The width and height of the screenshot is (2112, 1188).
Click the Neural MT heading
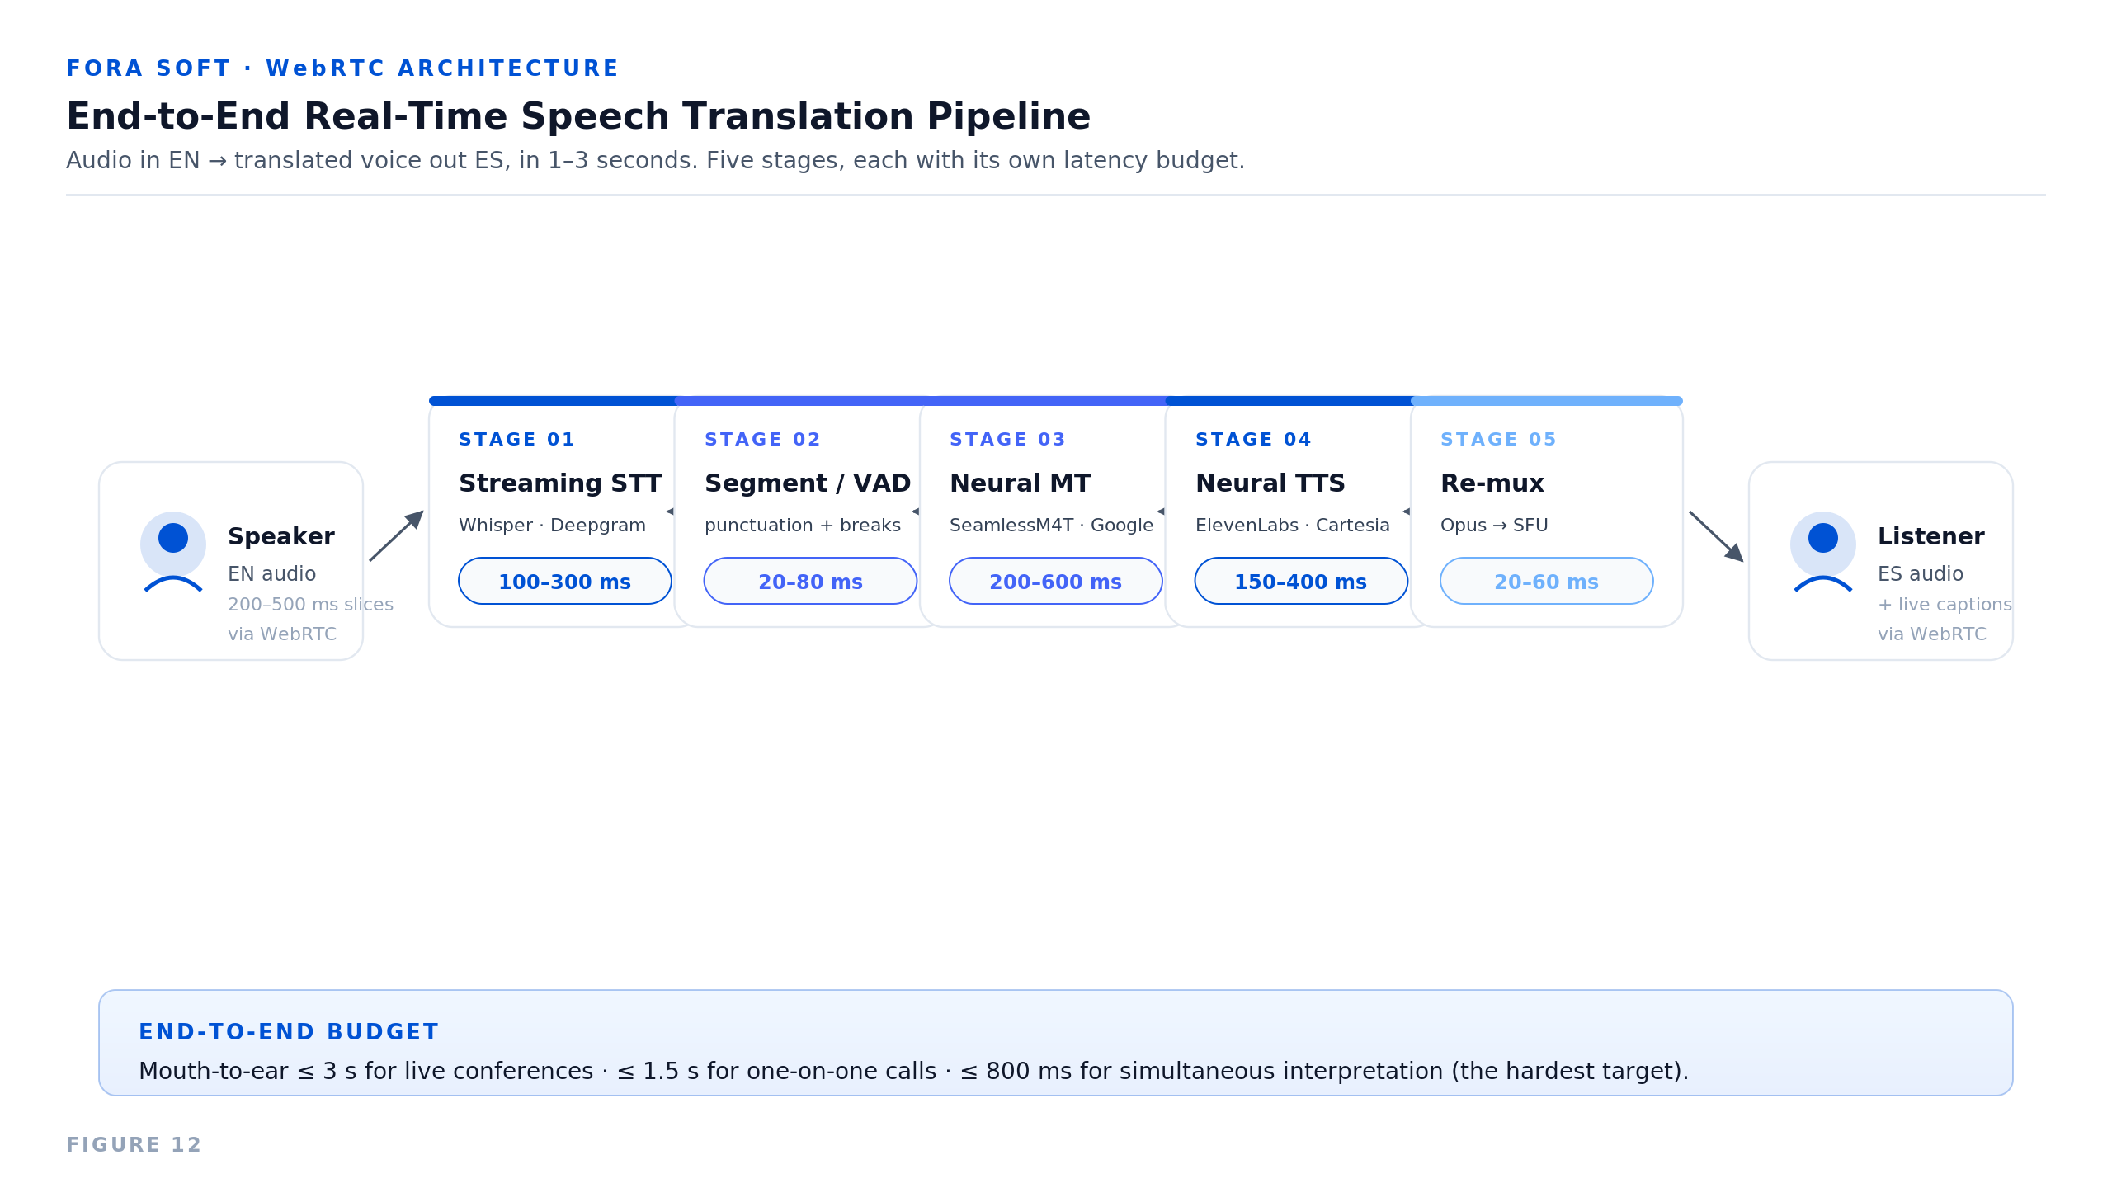click(x=1021, y=483)
